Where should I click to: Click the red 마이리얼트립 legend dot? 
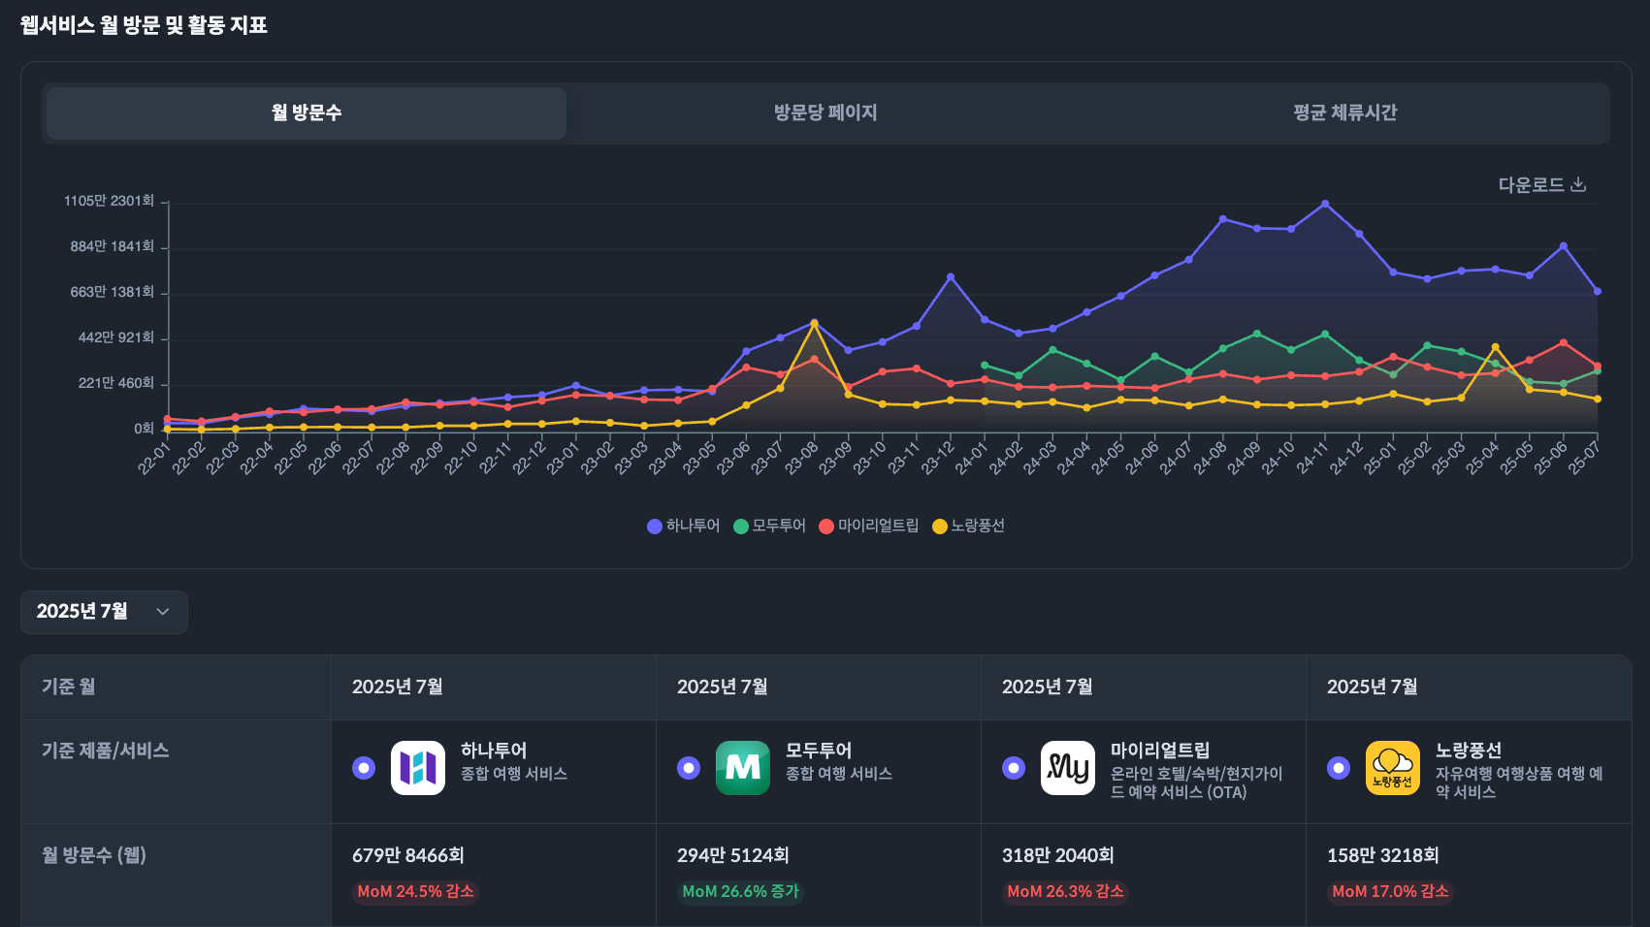click(826, 526)
